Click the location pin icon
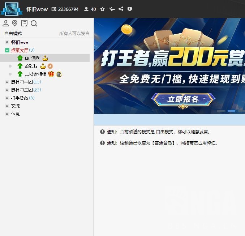245x236 pixels. (15, 23)
